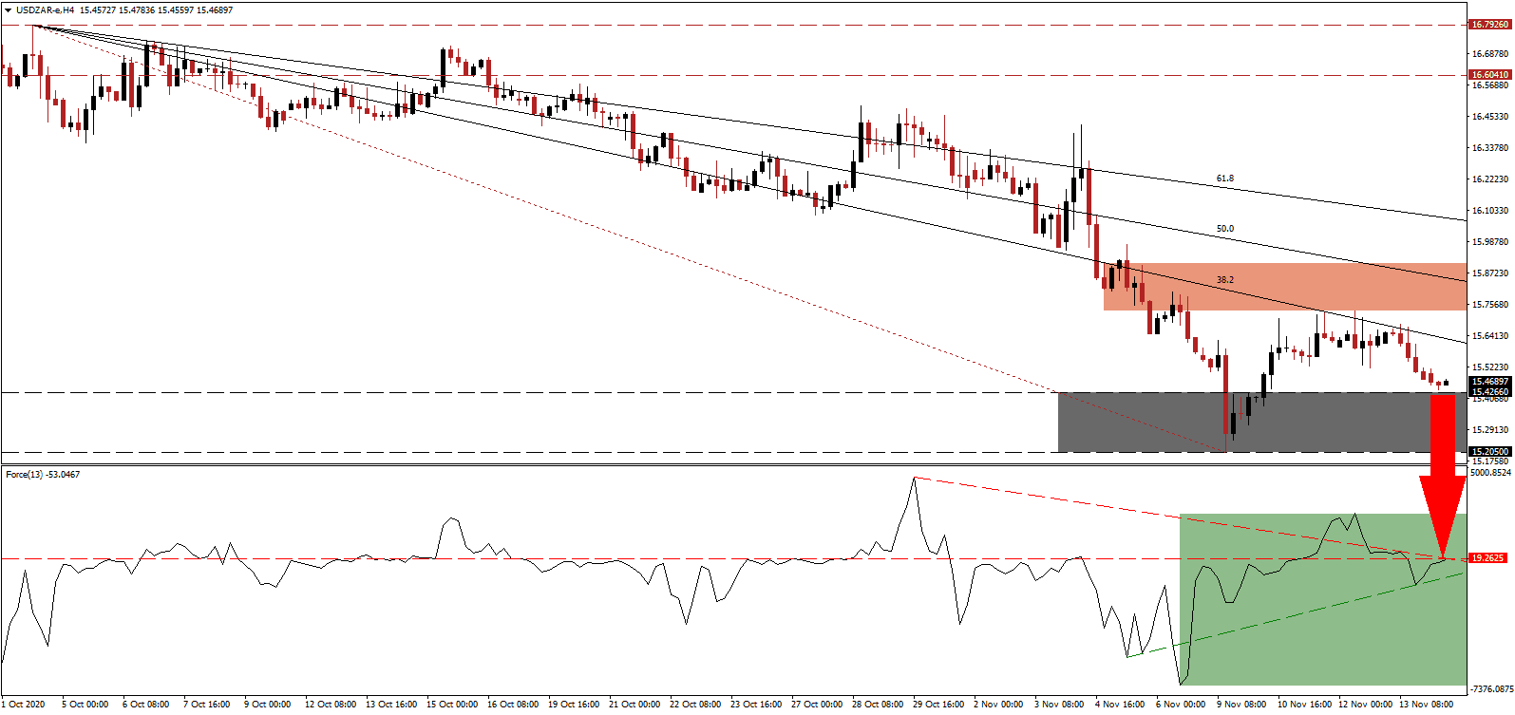Click the 28 Oct 08:00 time label
This screenshot has width=1515, height=715.
(878, 705)
